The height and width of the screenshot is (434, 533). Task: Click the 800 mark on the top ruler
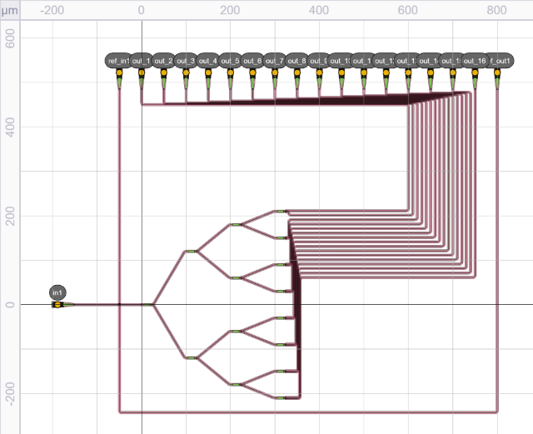497,10
